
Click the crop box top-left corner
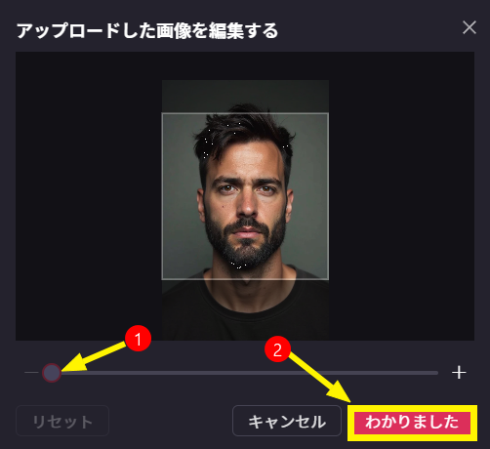[x=162, y=113]
